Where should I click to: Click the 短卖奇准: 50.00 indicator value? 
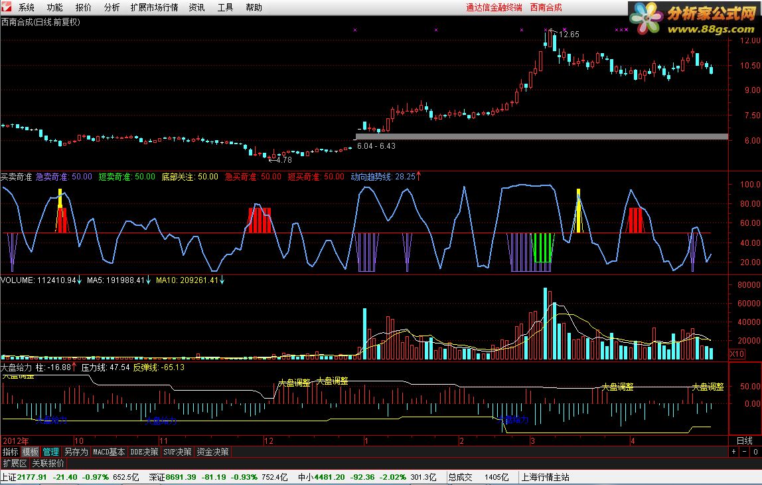(127, 177)
